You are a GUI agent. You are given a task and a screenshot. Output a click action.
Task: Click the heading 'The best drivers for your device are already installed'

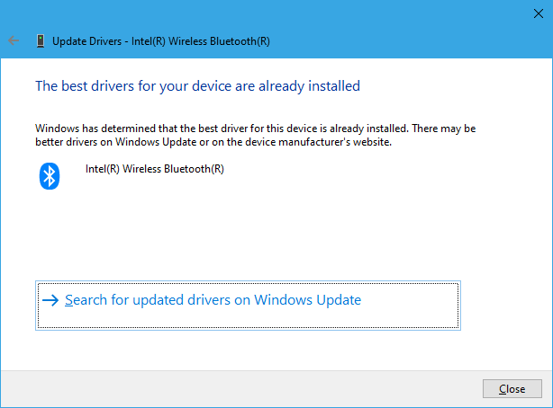(x=197, y=86)
